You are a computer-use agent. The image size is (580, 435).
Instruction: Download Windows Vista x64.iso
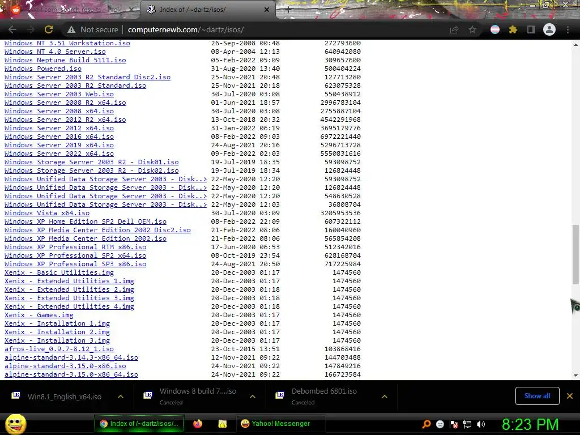pos(47,213)
